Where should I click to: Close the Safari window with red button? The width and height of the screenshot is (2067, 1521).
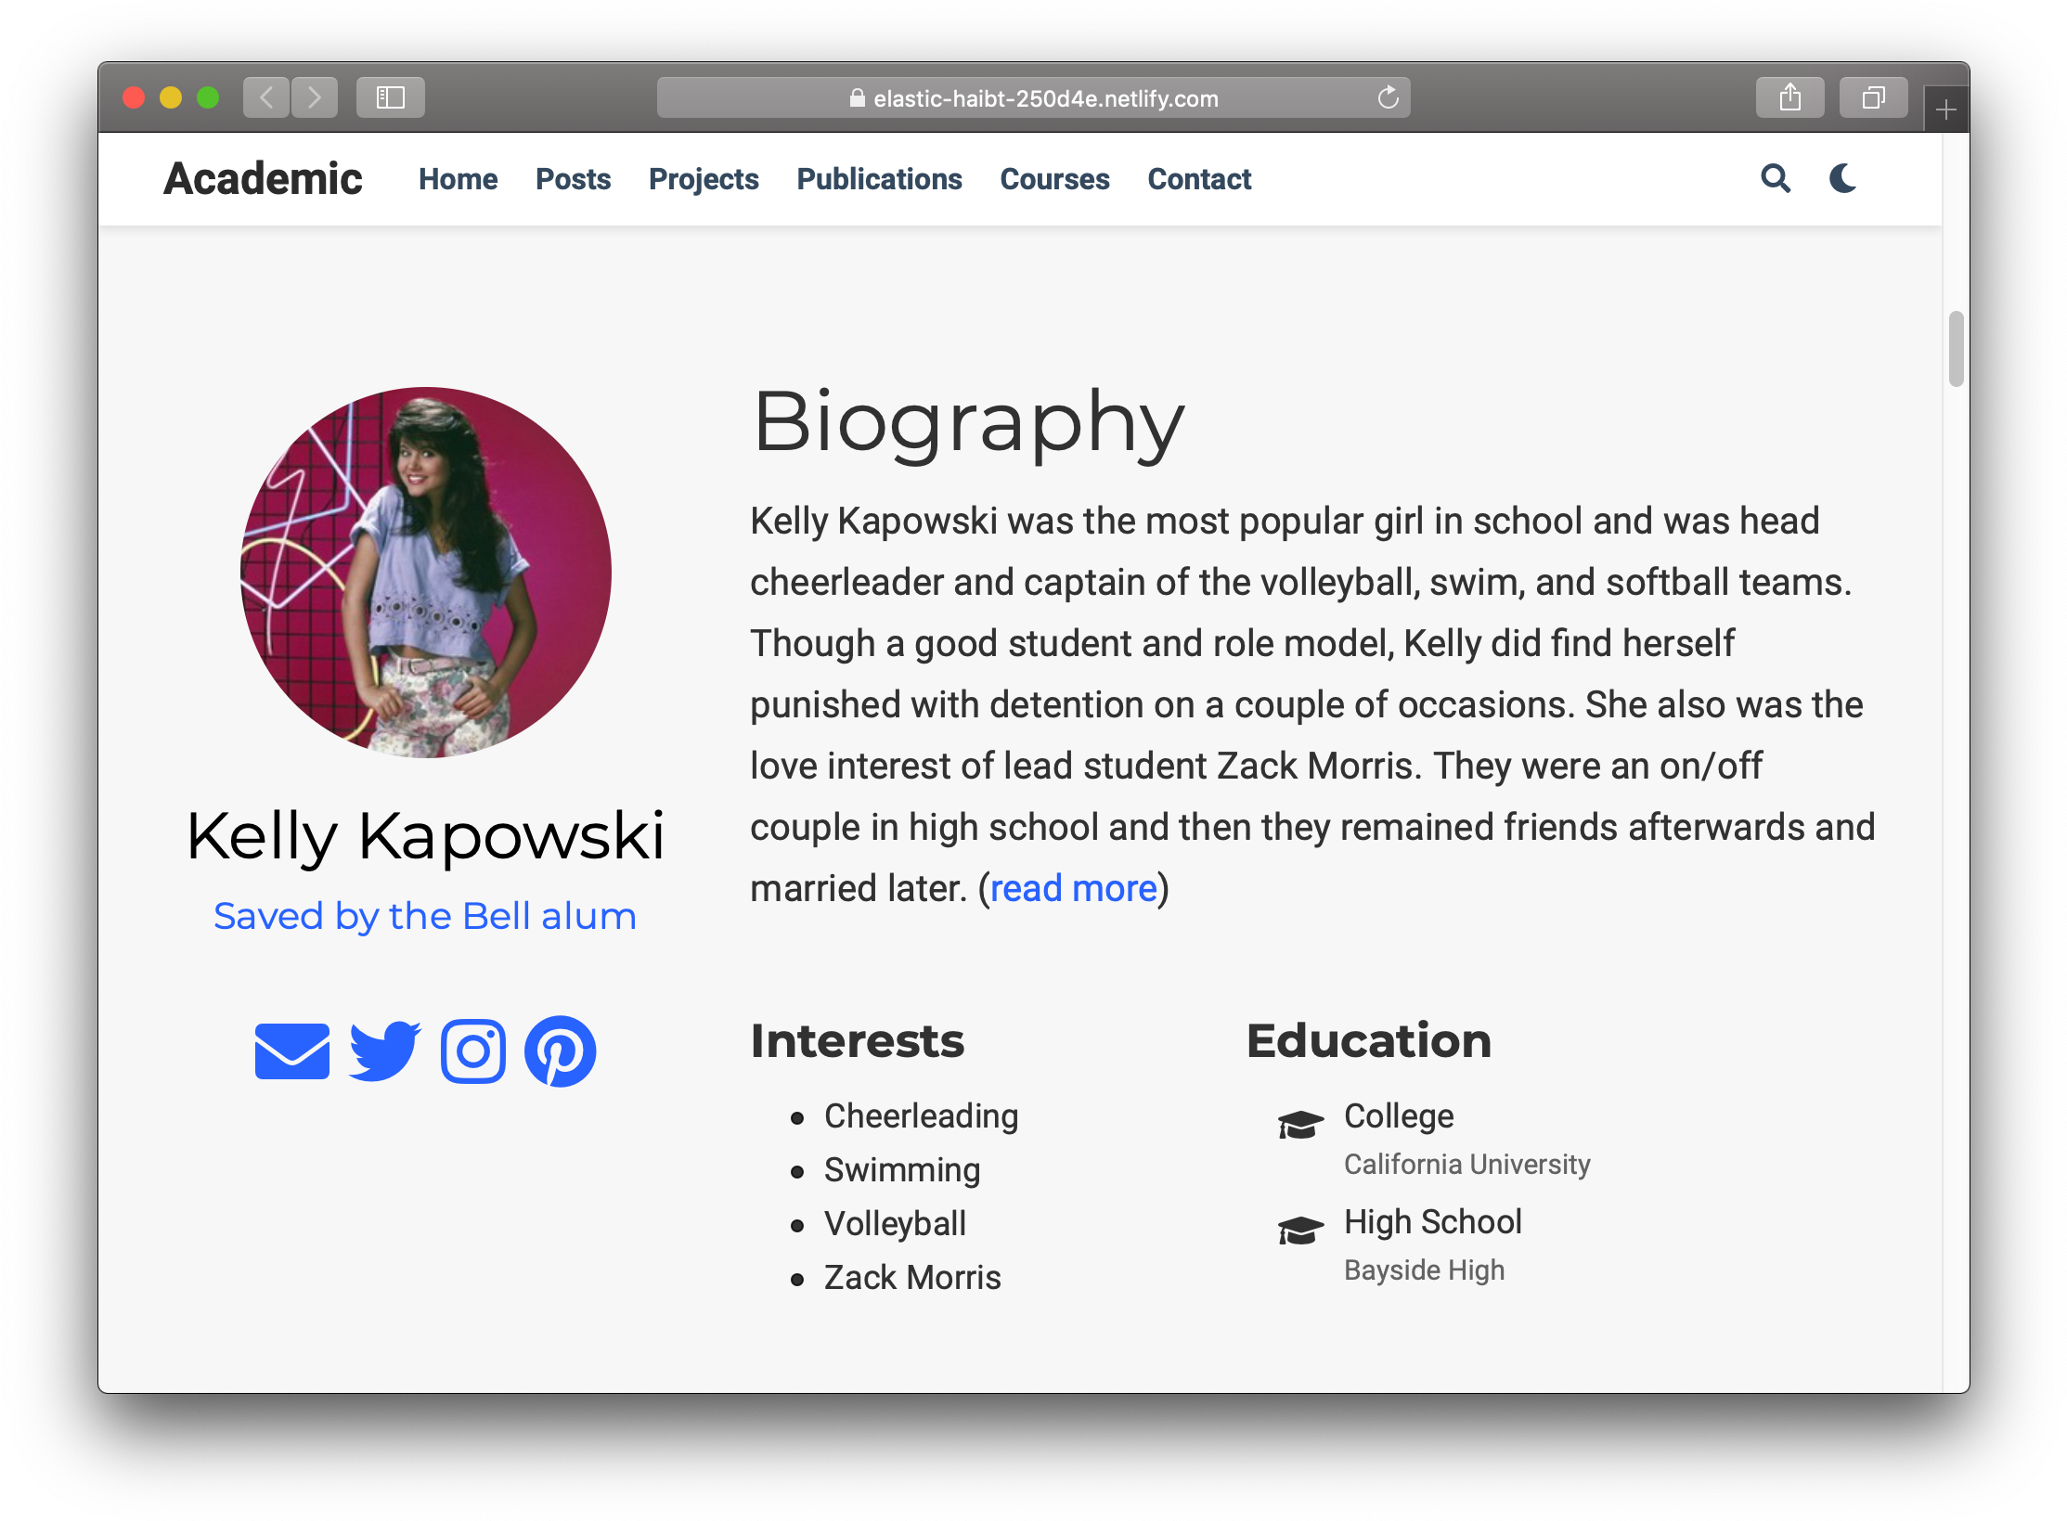click(x=134, y=97)
